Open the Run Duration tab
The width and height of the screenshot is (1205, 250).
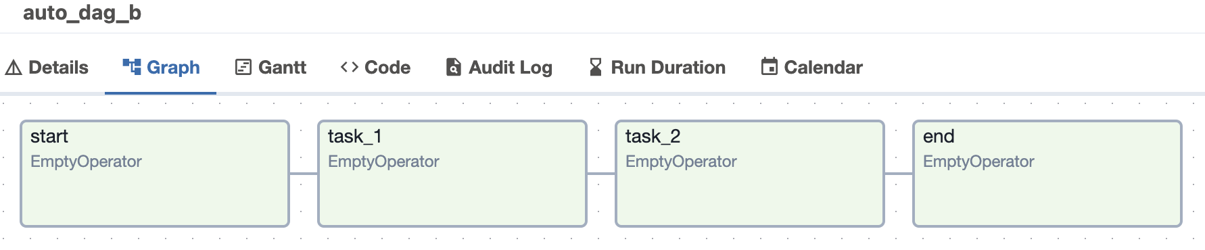(657, 68)
